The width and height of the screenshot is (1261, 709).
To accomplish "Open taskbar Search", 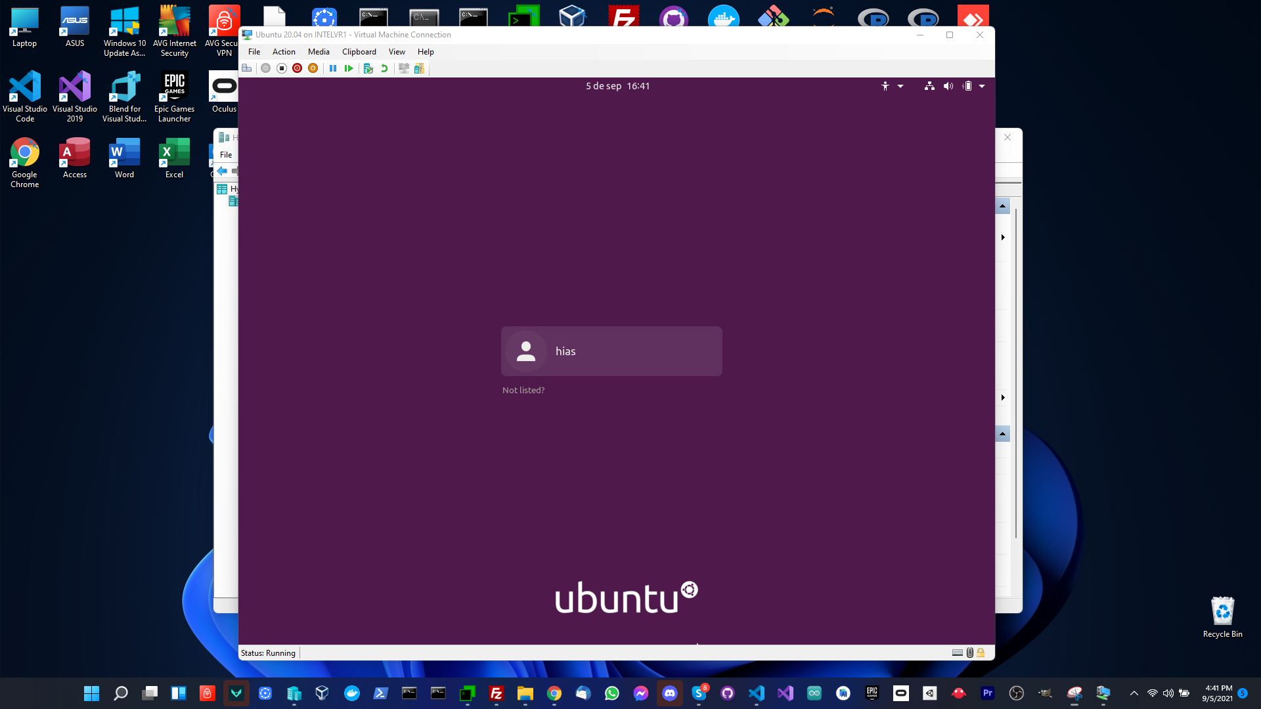I will 121,693.
